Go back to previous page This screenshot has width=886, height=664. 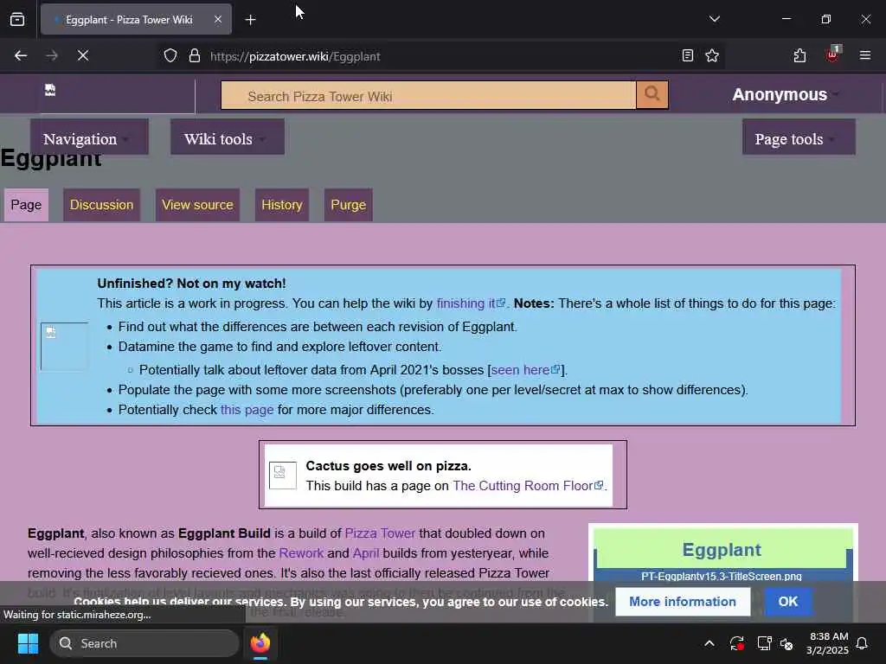click(21, 56)
